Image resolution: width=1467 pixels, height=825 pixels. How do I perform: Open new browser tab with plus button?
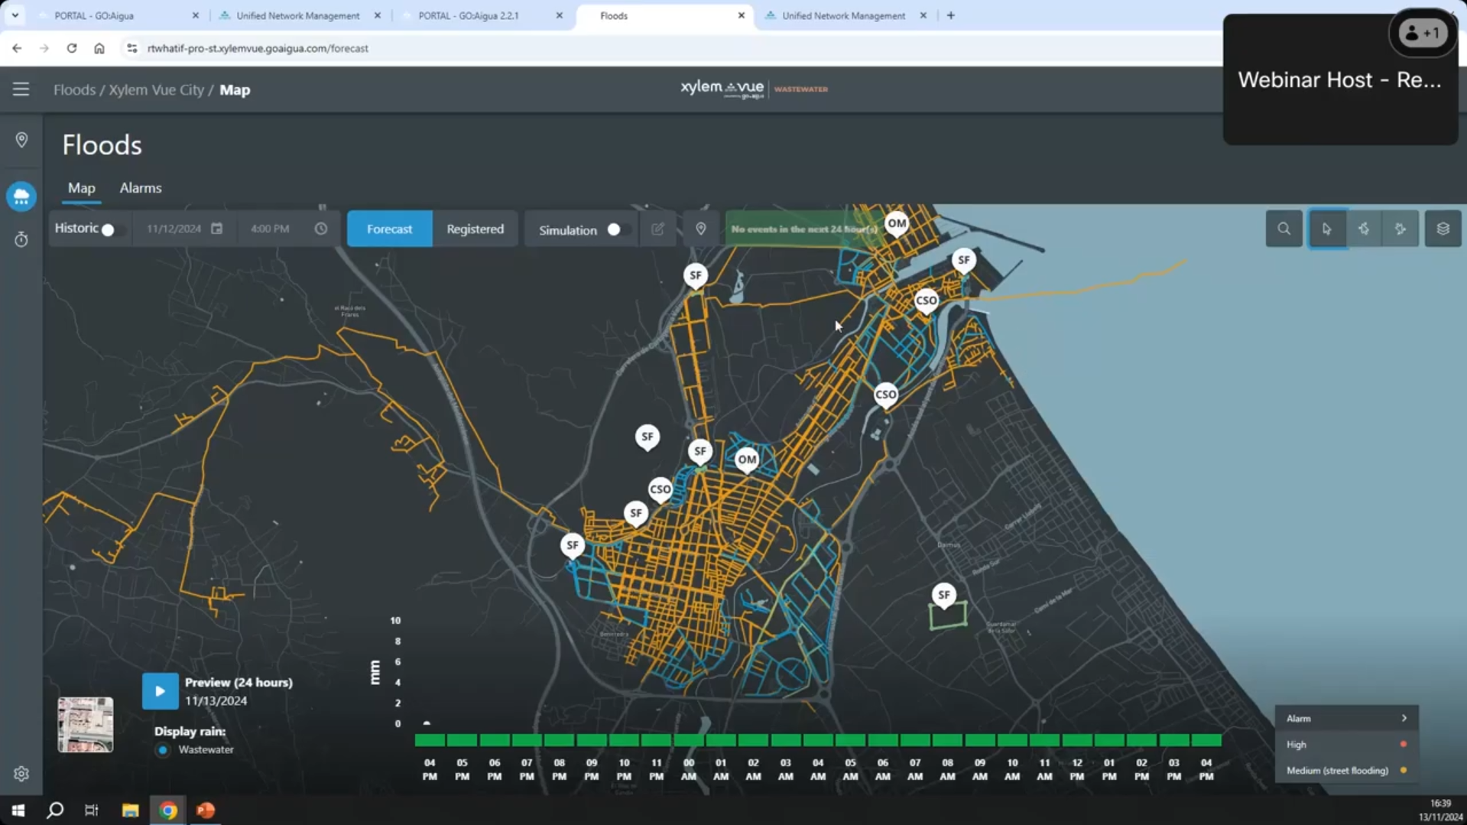[951, 15]
